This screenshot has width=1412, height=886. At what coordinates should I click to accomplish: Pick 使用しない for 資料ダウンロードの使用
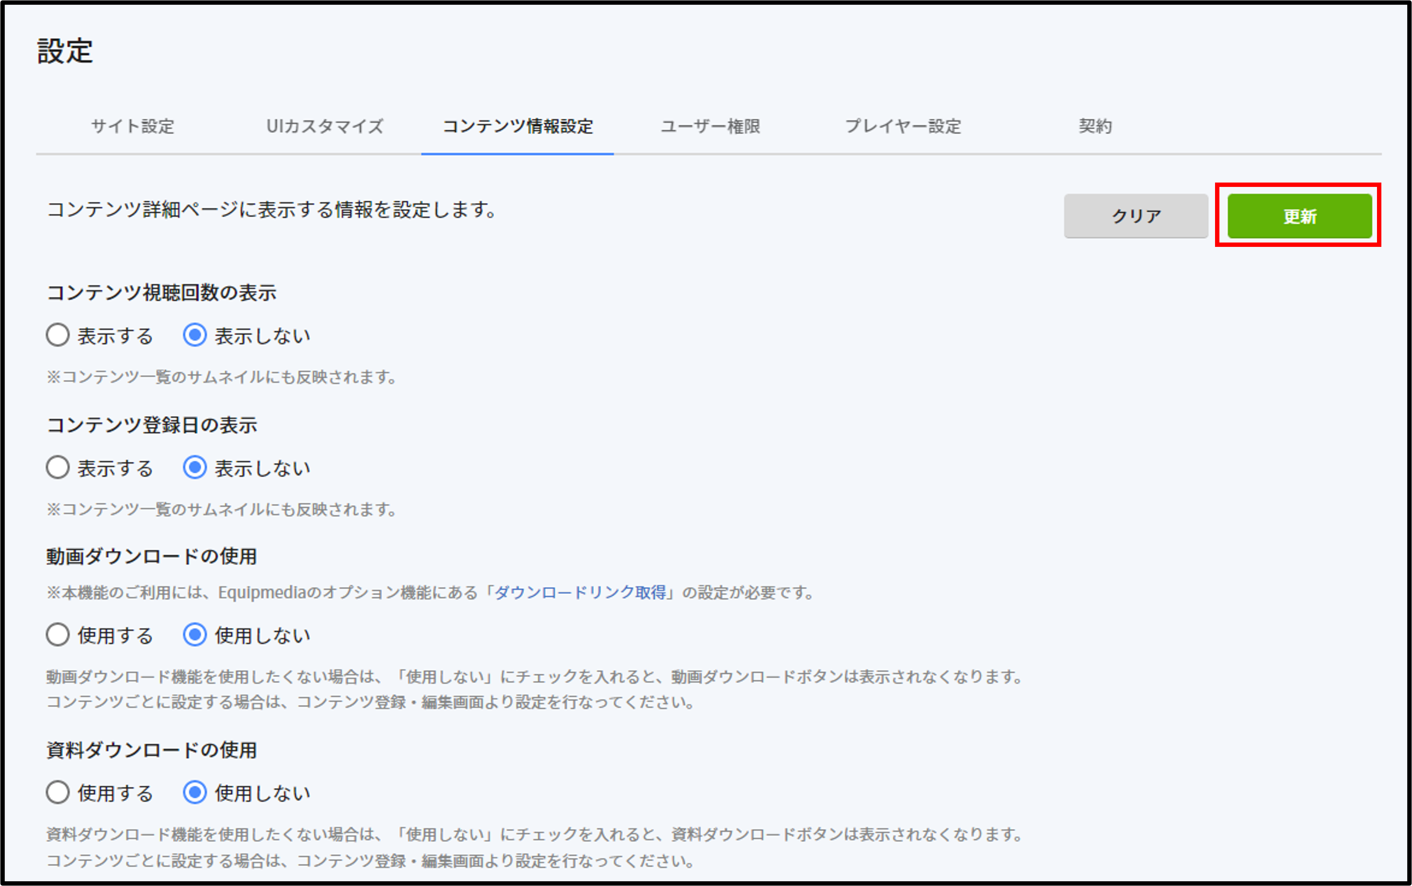pyautogui.click(x=194, y=793)
